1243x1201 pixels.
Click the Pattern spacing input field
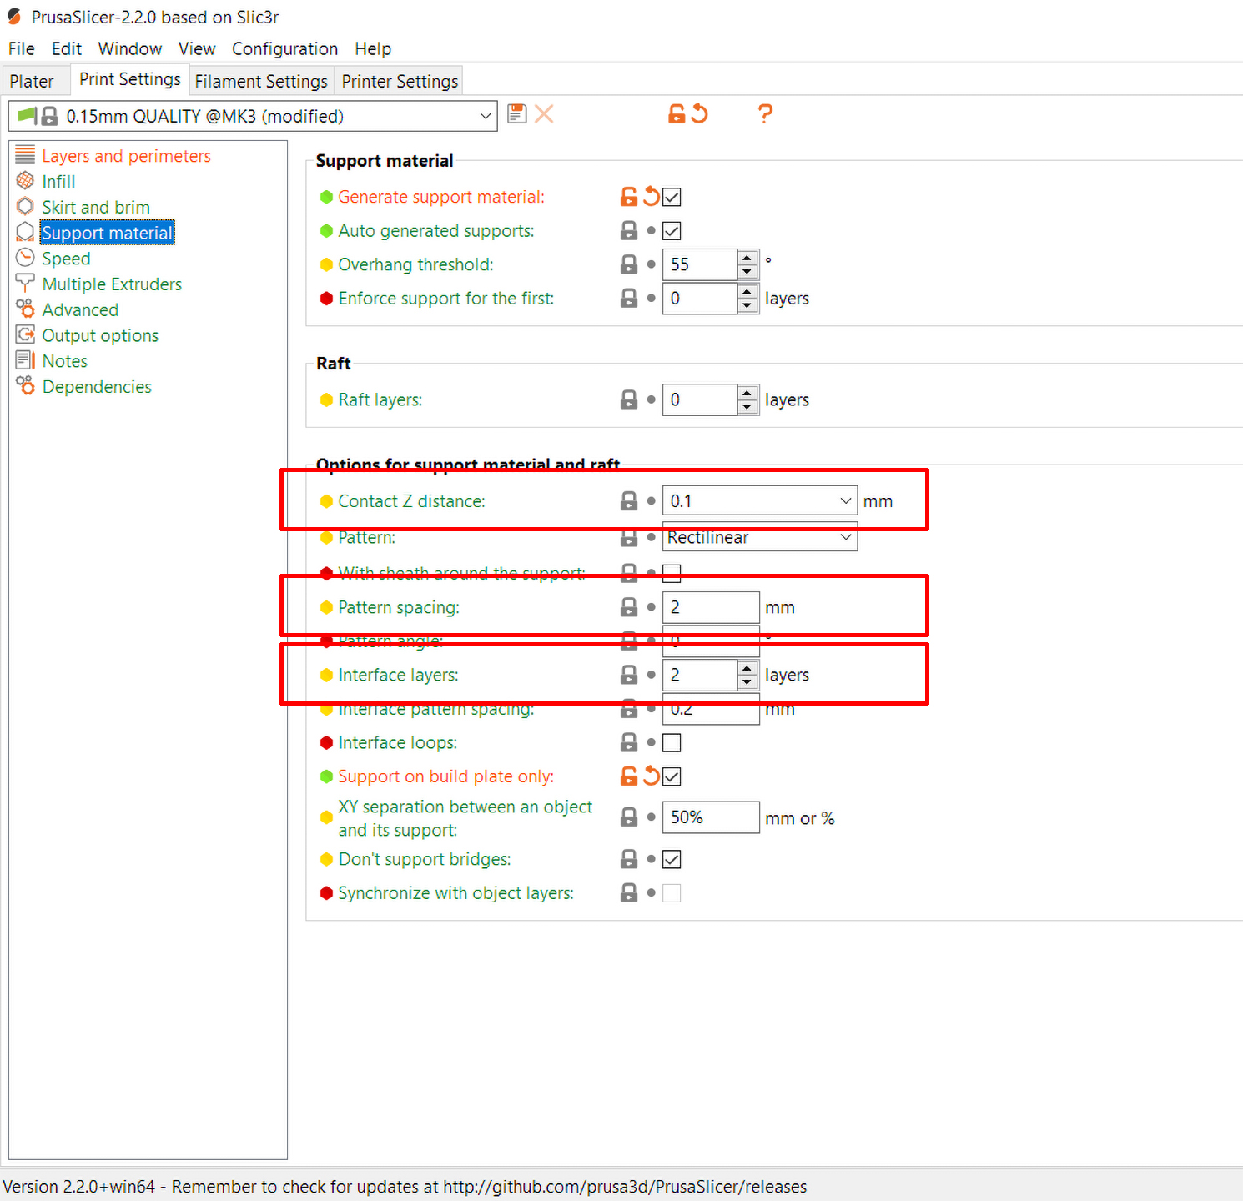(x=711, y=607)
